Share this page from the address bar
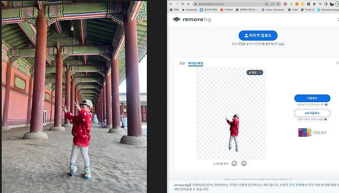 tap(273, 4)
